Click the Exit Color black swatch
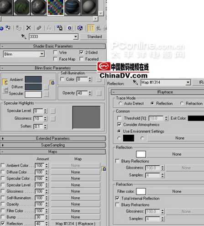 pos(196,118)
